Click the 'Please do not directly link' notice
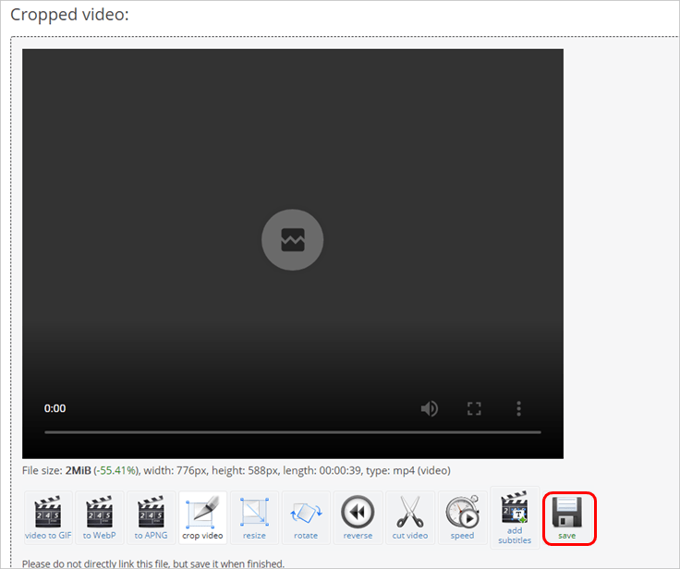Viewport: 680px width, 569px height. 153,563
